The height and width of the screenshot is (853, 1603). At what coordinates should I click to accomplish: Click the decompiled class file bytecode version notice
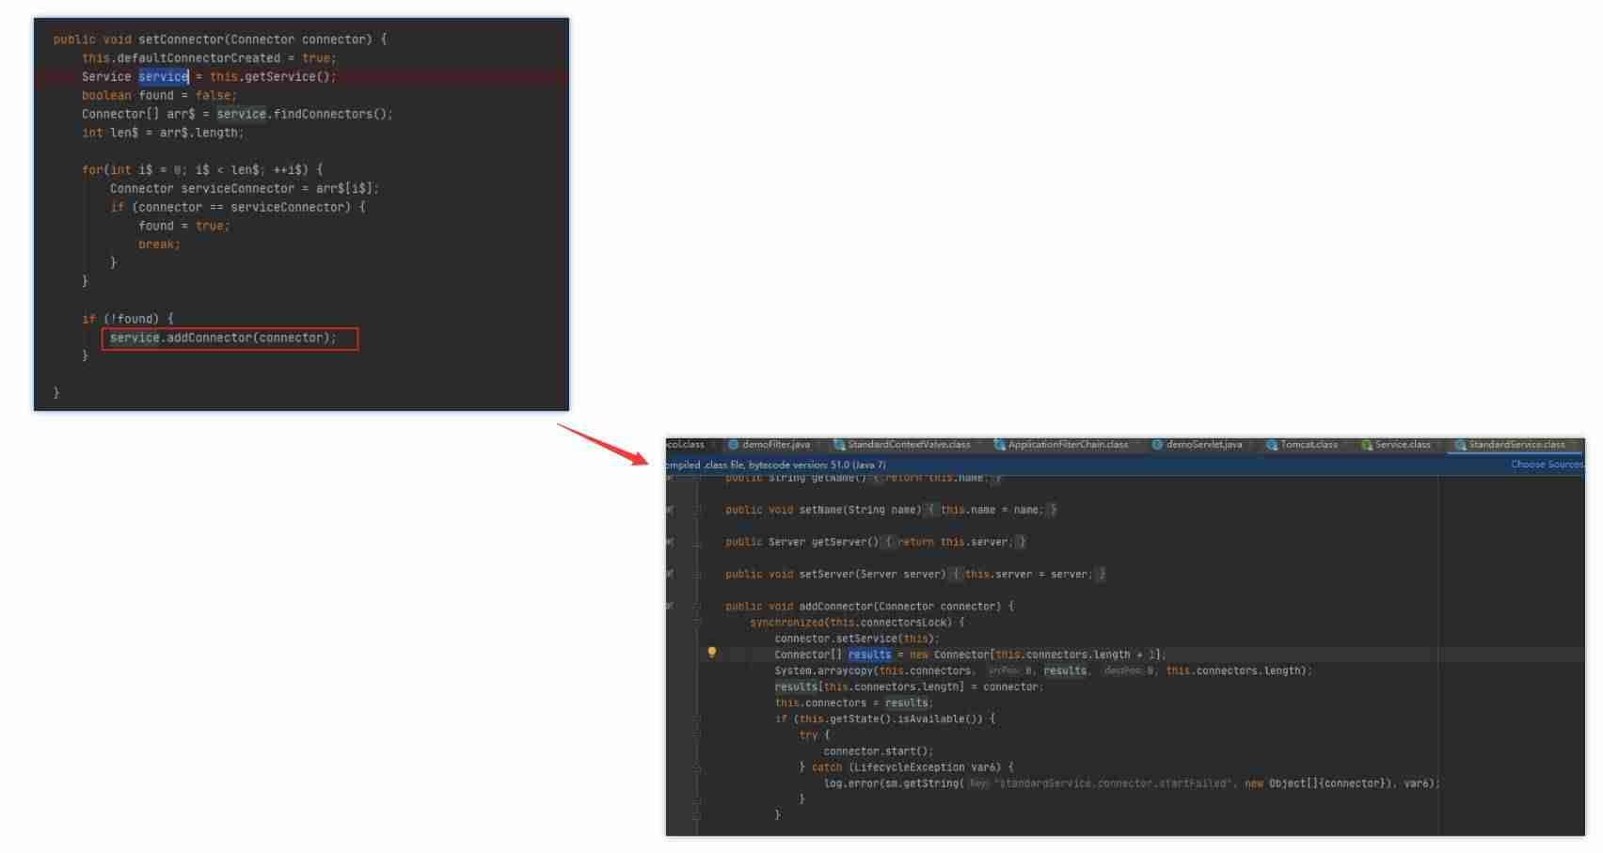(776, 465)
